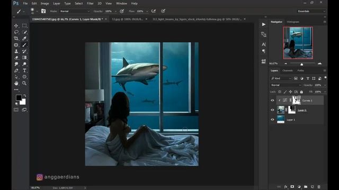Open the Essentials workspace dropdown
Screen dimensions: 339x190
[x=311, y=11]
